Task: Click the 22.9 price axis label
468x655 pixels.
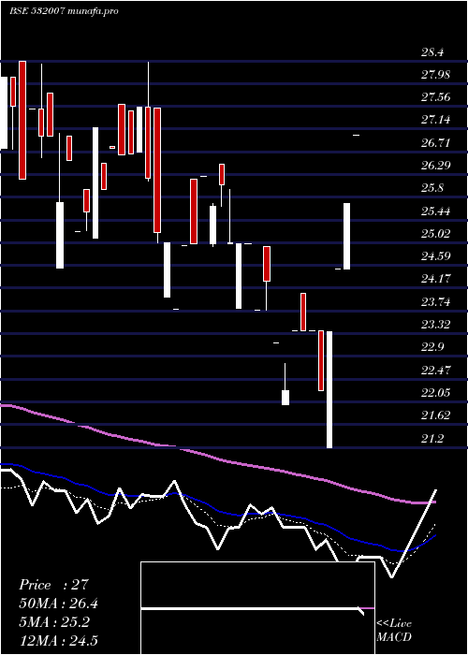Action: coord(432,347)
